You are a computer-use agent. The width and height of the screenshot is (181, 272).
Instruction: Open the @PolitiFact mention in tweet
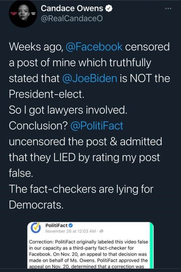coord(97,126)
